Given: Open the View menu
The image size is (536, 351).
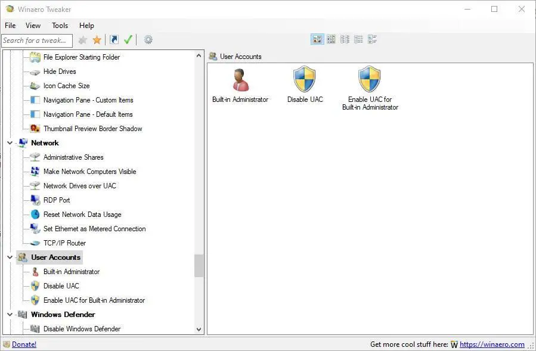Looking at the screenshot, I should pyautogui.click(x=33, y=25).
